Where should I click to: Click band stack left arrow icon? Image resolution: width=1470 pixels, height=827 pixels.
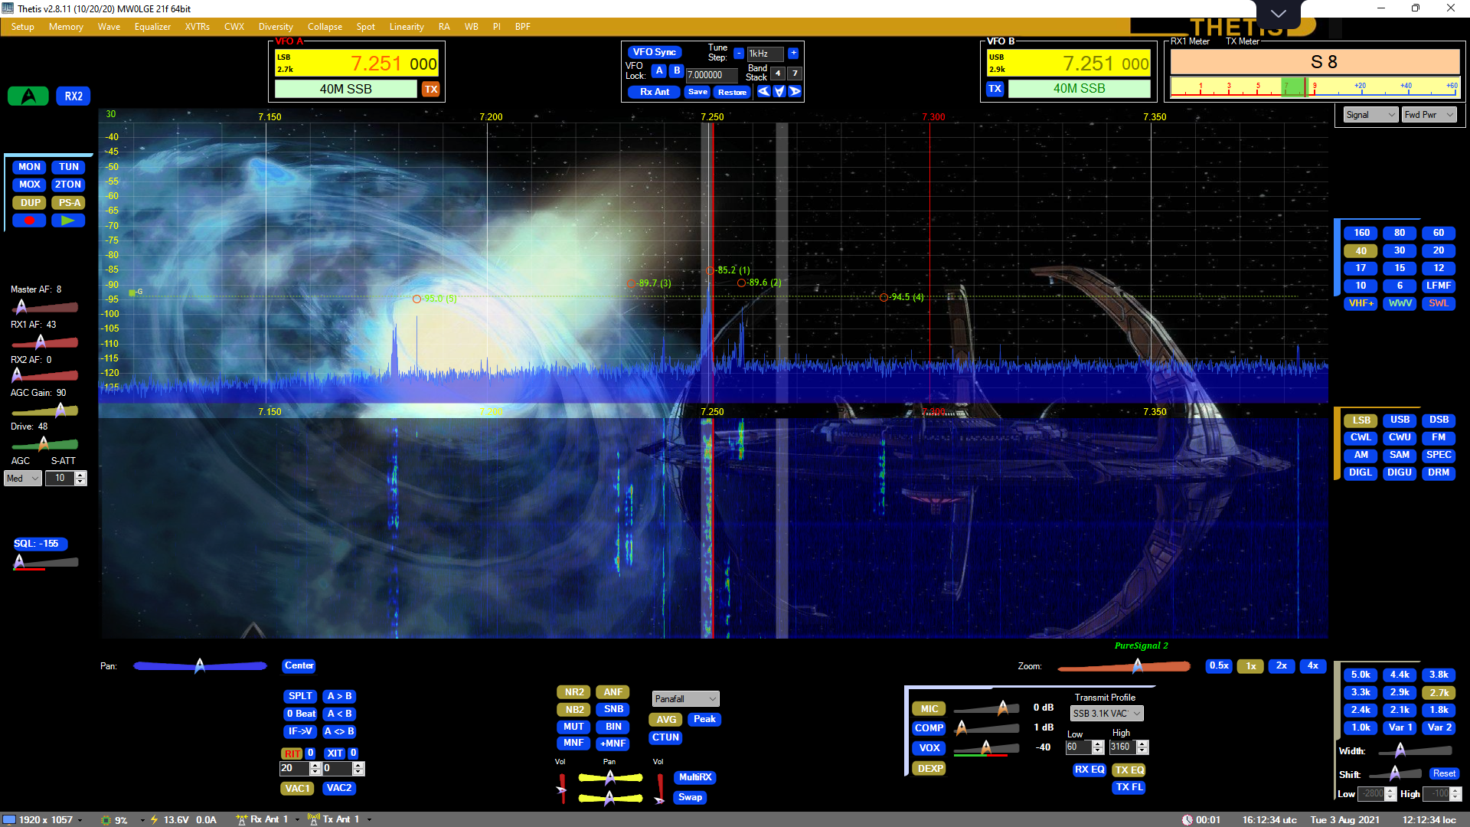(764, 92)
